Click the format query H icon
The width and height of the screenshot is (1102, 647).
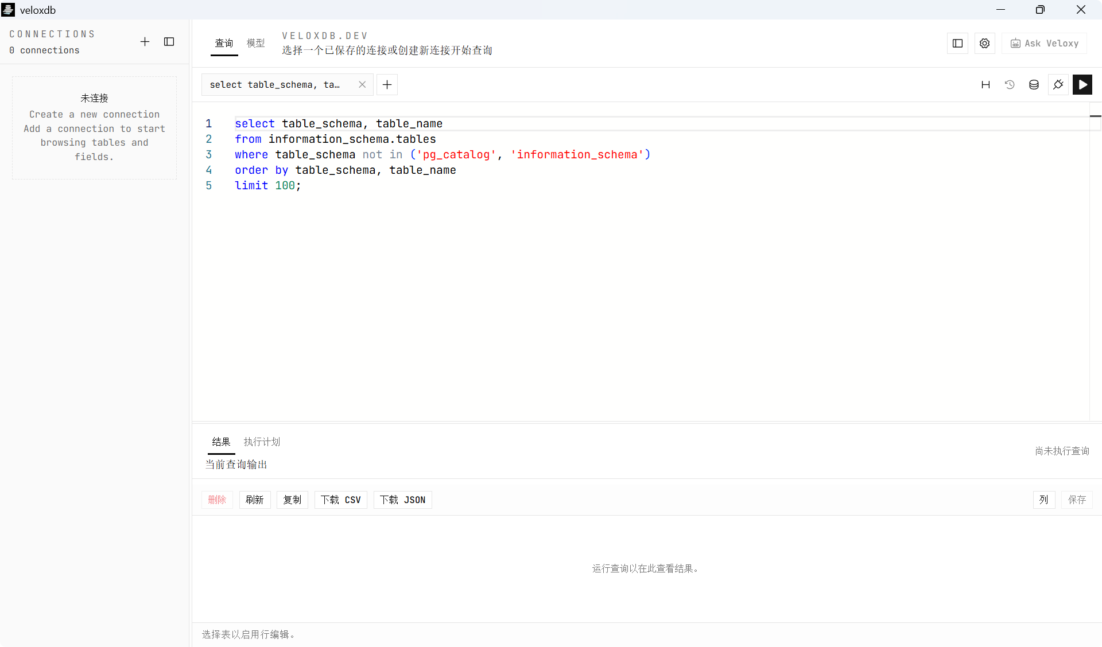(985, 85)
